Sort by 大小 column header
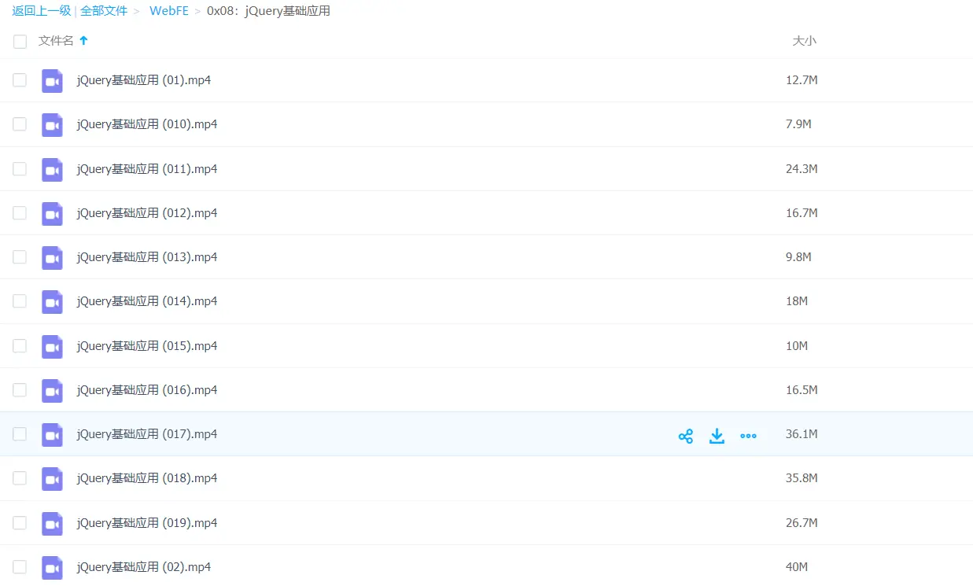Screen dimensions: 973x586 tap(804, 41)
